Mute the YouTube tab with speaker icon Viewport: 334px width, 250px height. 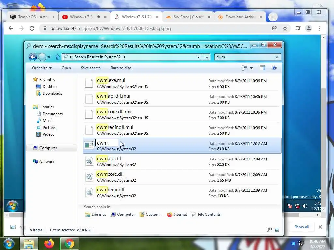pyautogui.click(x=98, y=17)
